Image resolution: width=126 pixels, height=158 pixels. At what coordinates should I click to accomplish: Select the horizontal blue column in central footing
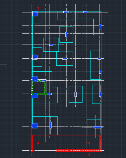coord(65,59)
